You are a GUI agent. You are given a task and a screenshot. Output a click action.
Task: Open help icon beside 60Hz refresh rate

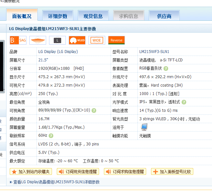coord(51,136)
